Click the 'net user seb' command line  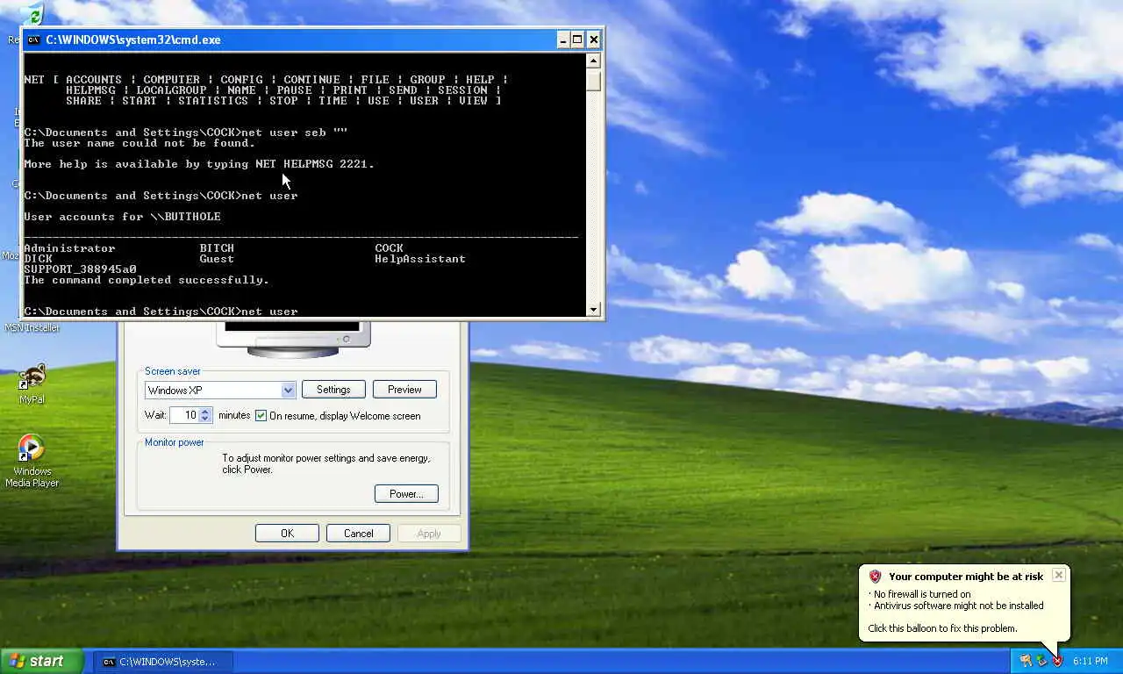[x=186, y=133]
